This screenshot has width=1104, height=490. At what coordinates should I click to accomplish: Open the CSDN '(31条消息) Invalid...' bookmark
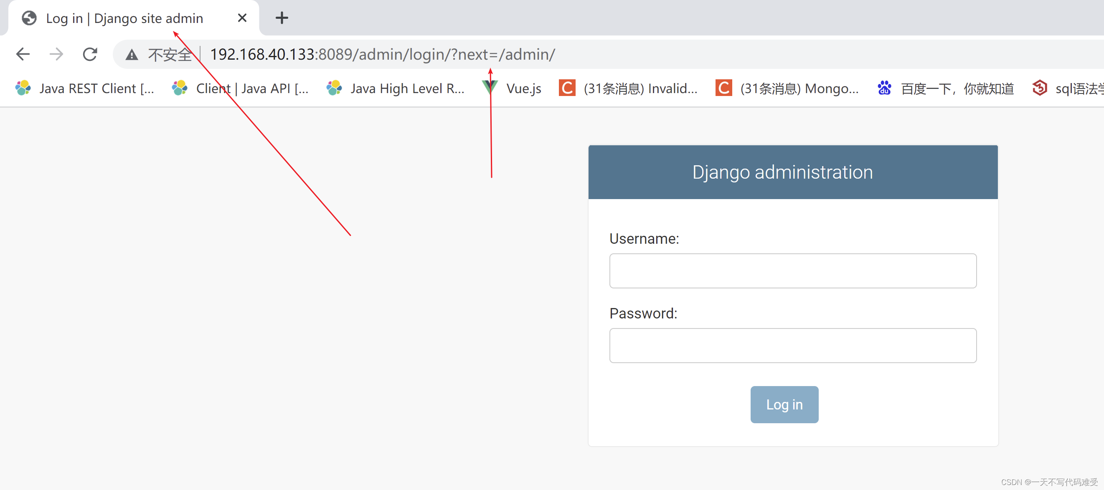[x=630, y=88]
